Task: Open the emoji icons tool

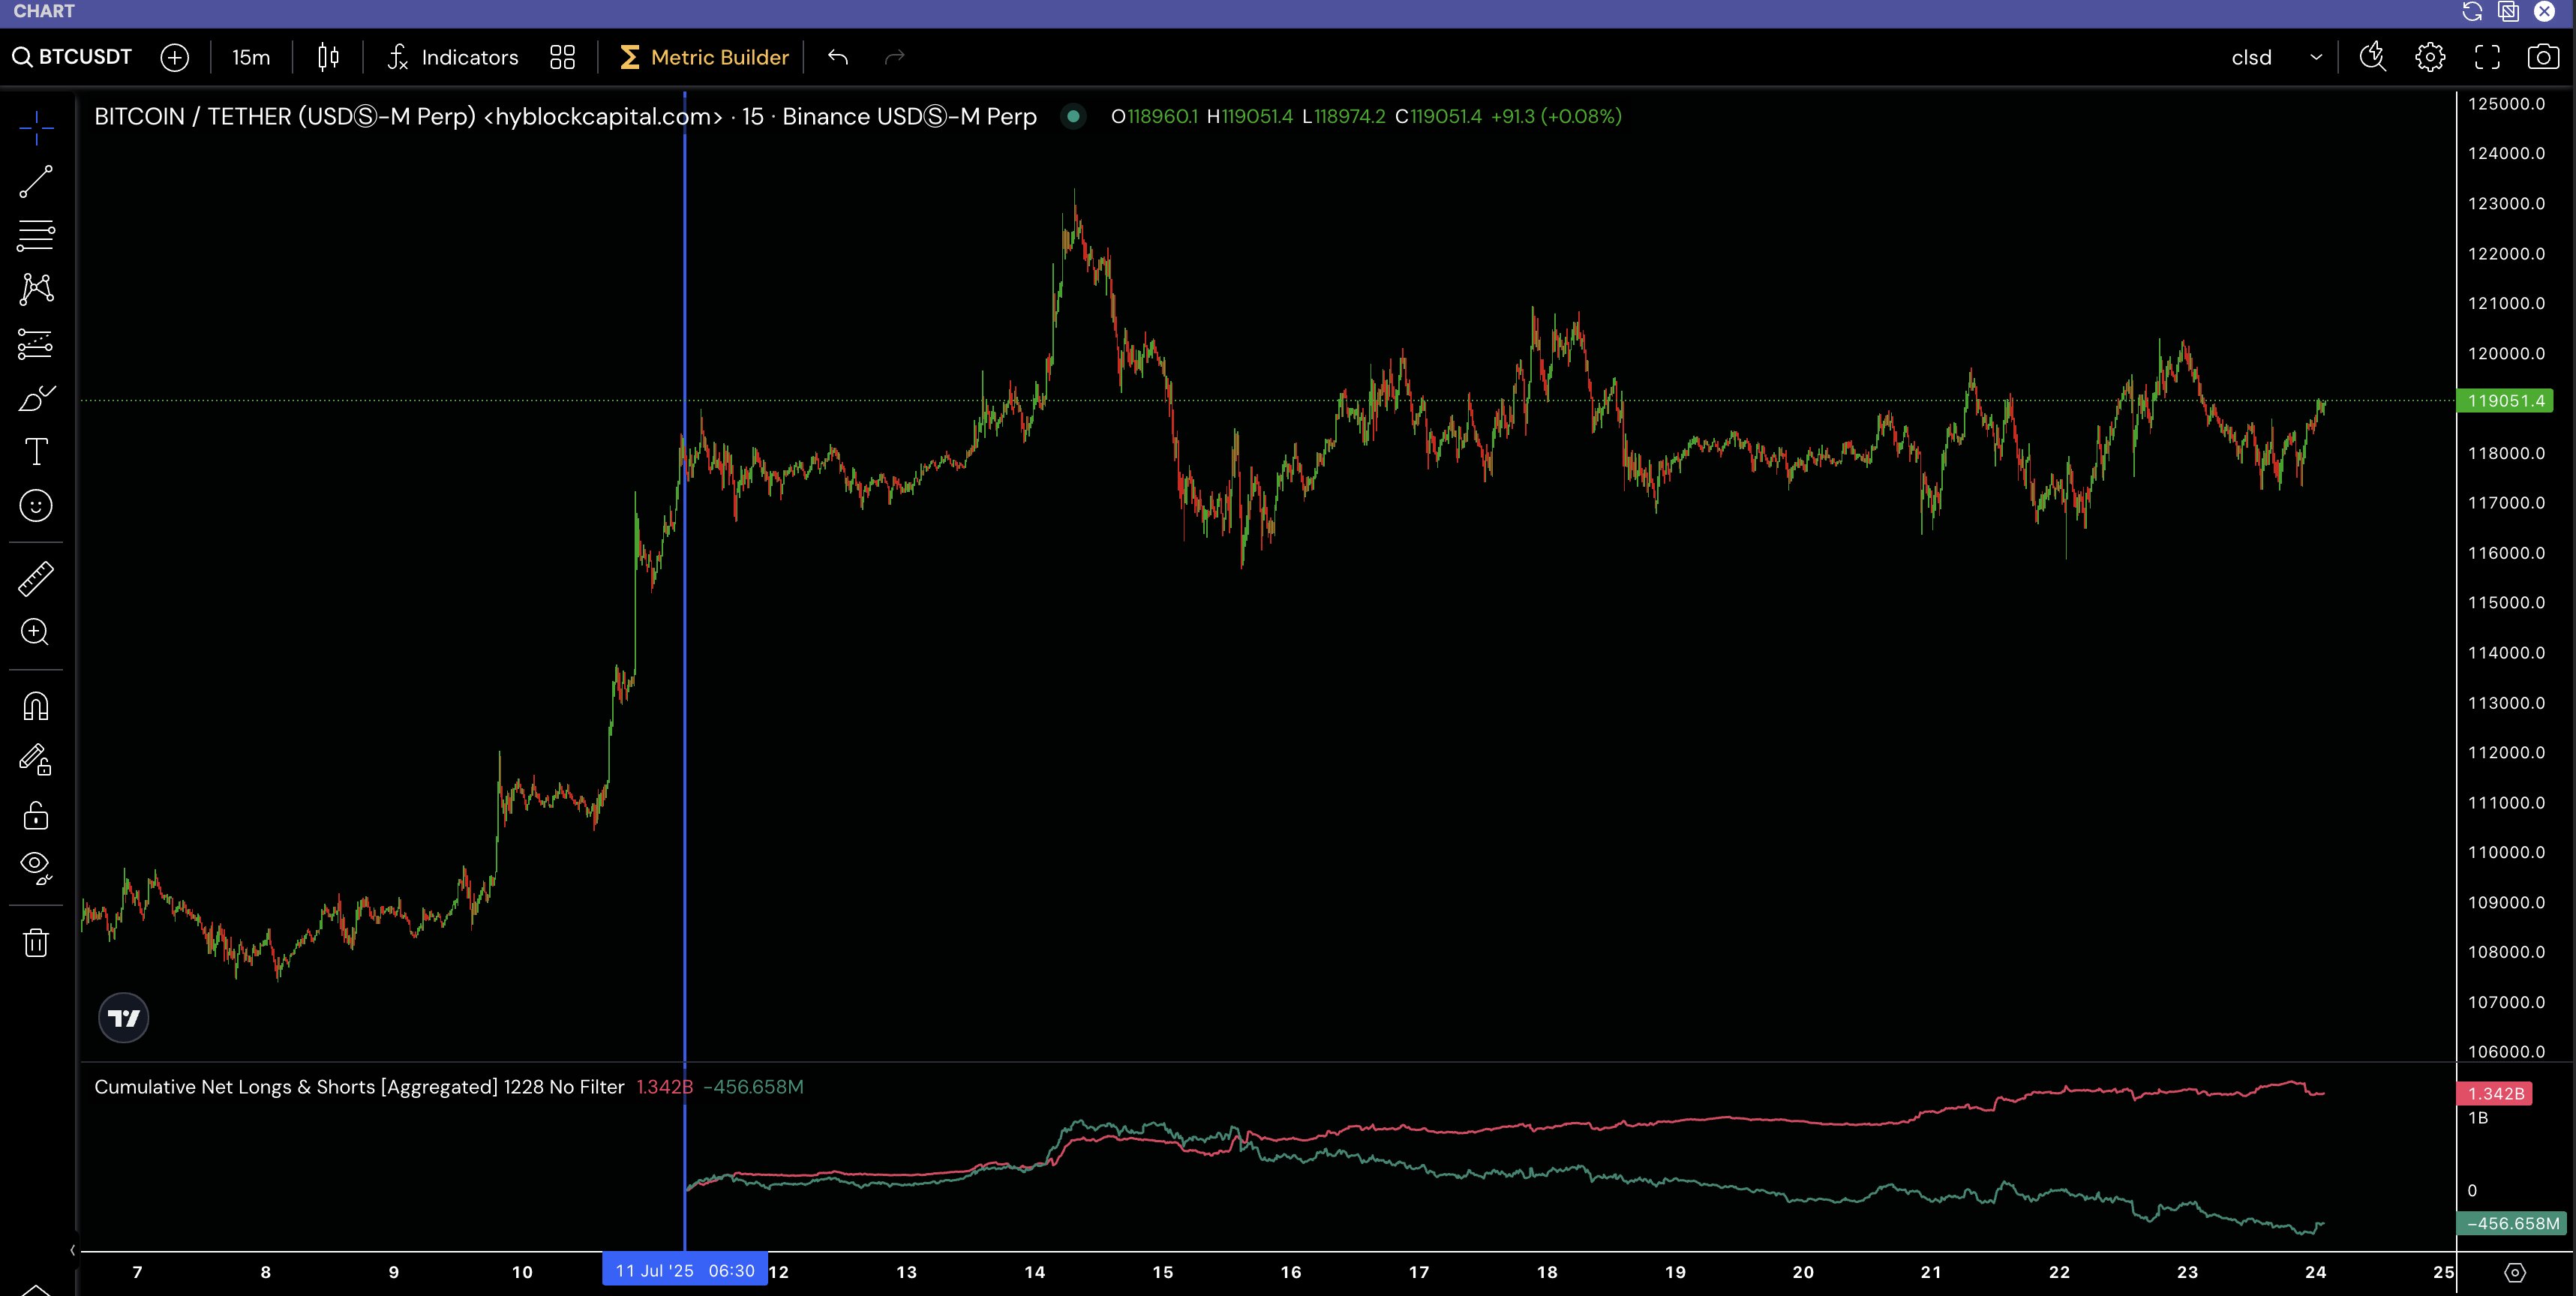Action: 36,506
